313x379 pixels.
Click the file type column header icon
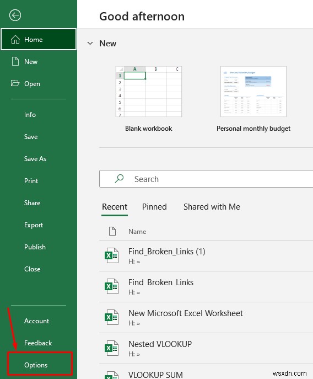[112, 231]
